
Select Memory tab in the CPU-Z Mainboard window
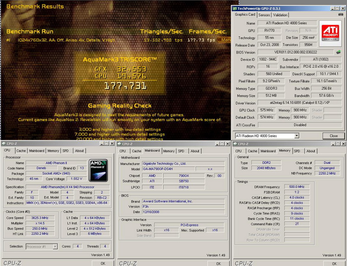tap(169, 151)
